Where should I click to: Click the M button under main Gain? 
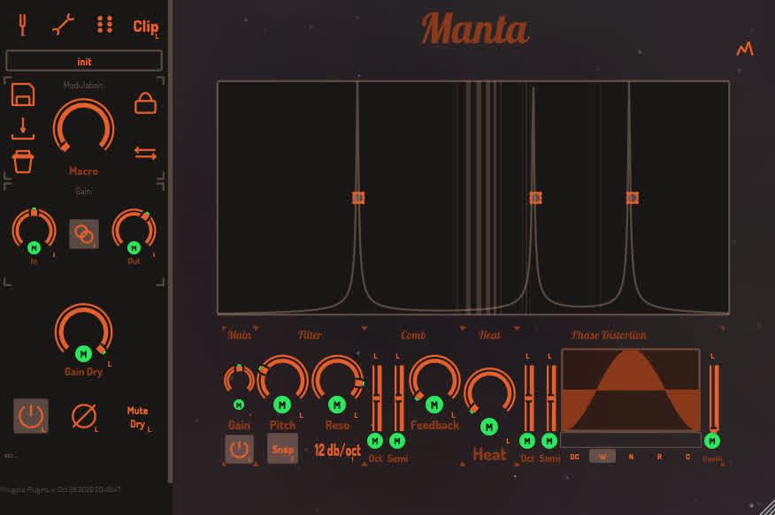pos(239,405)
